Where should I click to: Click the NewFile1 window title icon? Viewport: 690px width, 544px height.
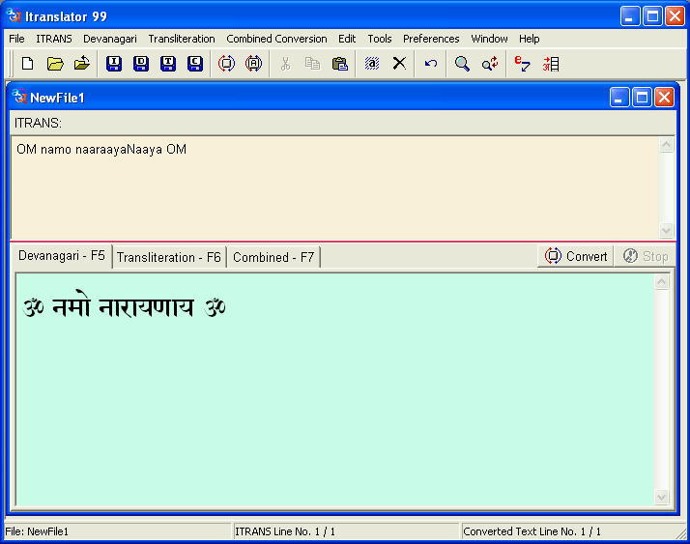[19, 96]
